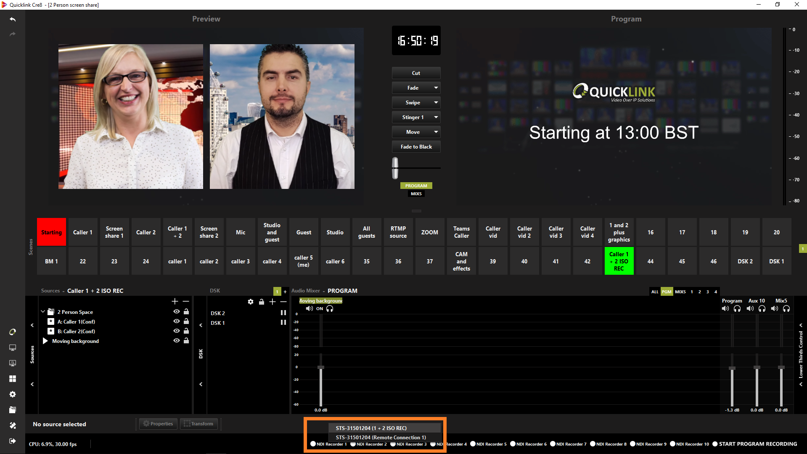Click headphones icon under Aux 10

[762, 308]
